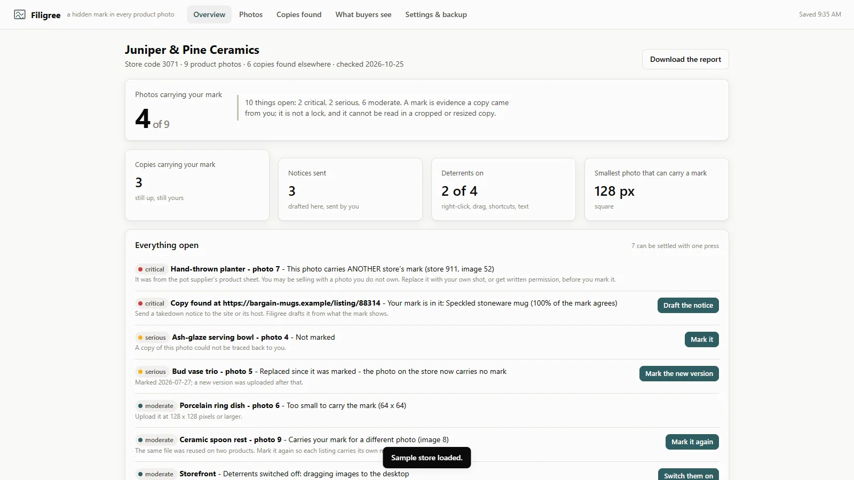Image resolution: width=854 pixels, height=480 pixels.
Task: Click the Saved 9:35 AM status
Action: (820, 14)
